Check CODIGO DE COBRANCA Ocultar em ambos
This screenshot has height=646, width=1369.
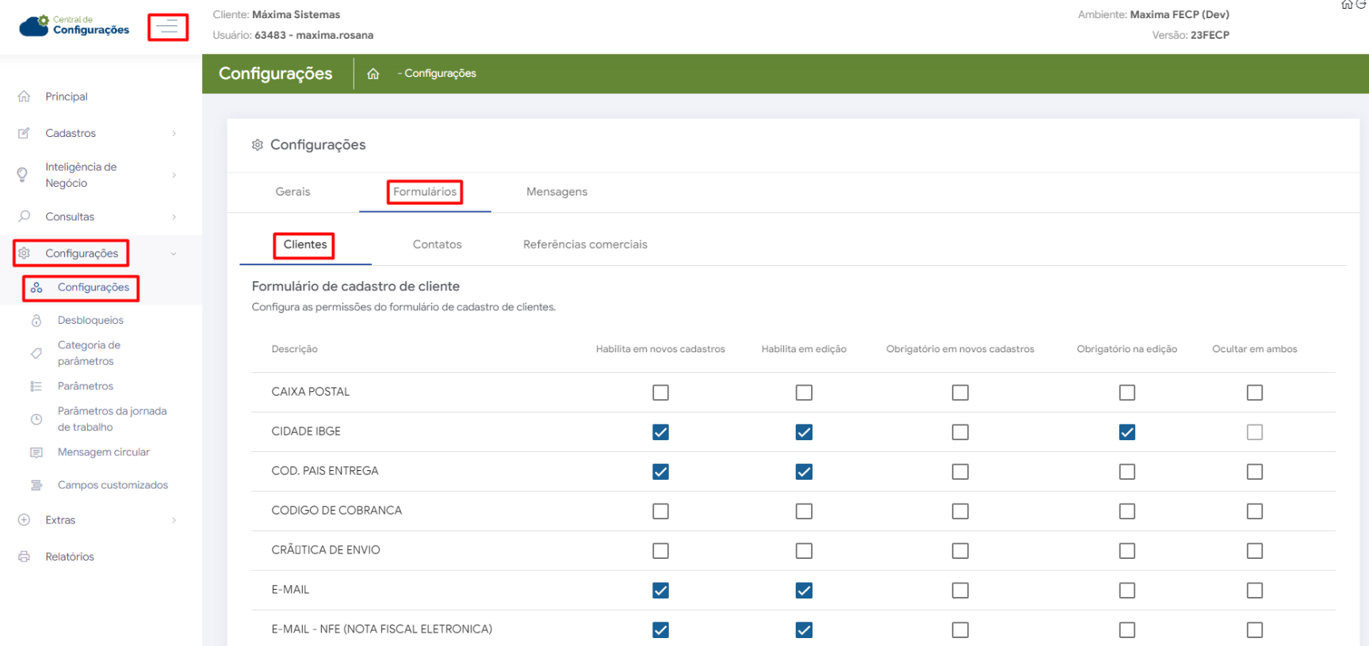(x=1254, y=511)
